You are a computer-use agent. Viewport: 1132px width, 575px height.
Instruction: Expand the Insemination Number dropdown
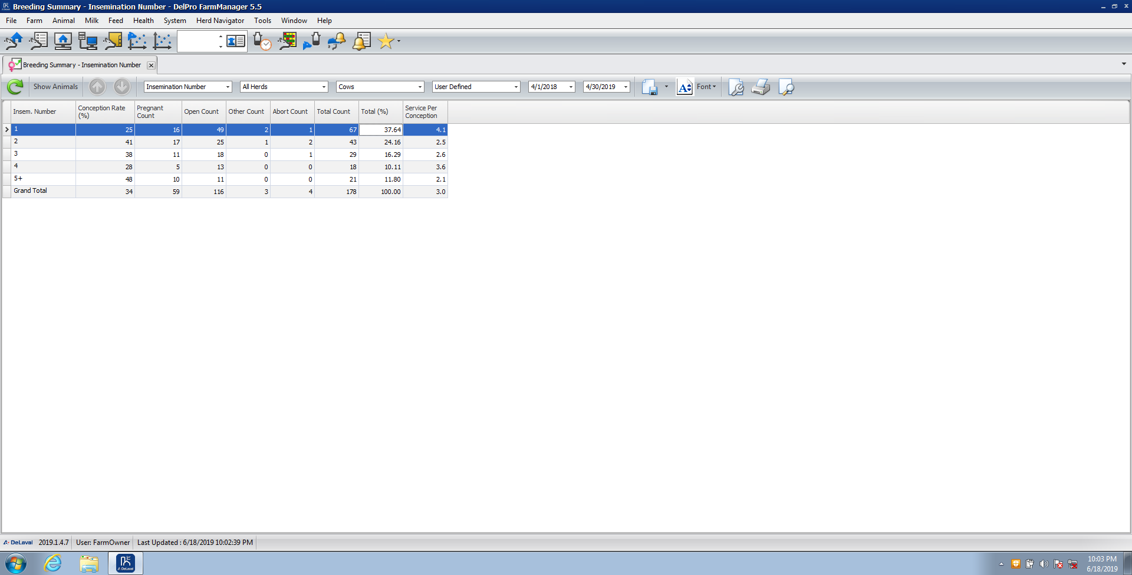point(228,87)
